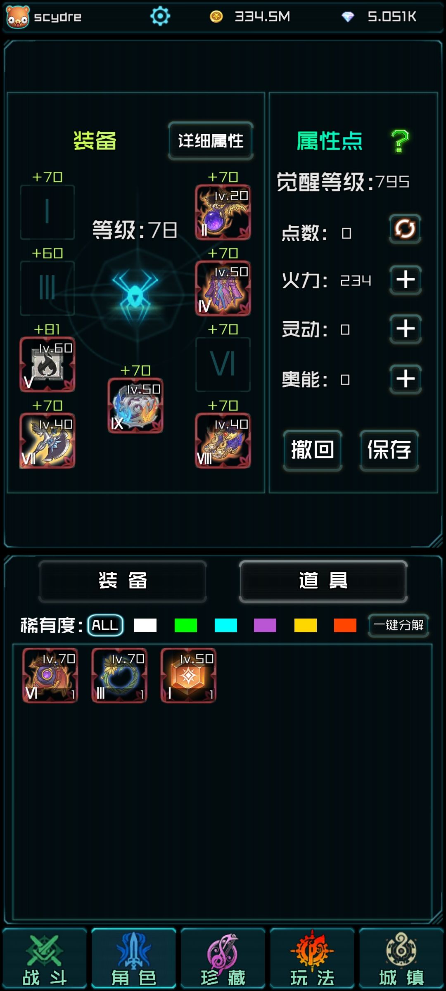Select the lv.70 wreath III inventory item
The height and width of the screenshot is (991, 446).
(x=119, y=676)
